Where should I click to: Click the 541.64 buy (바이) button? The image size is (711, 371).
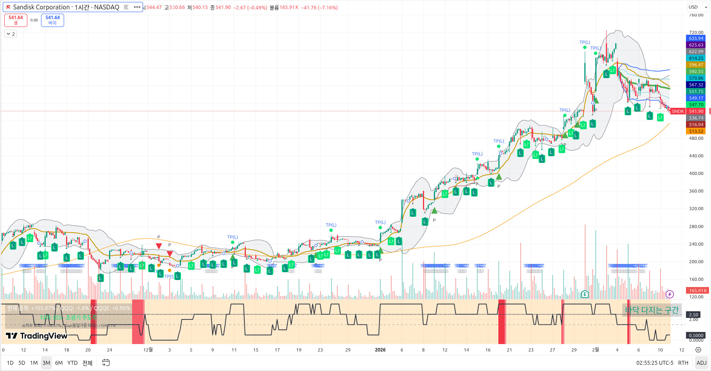[x=52, y=20]
